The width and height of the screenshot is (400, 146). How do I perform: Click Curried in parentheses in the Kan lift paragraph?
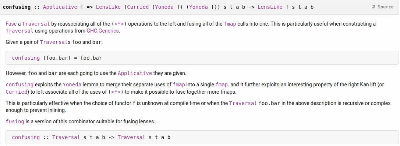16,91
